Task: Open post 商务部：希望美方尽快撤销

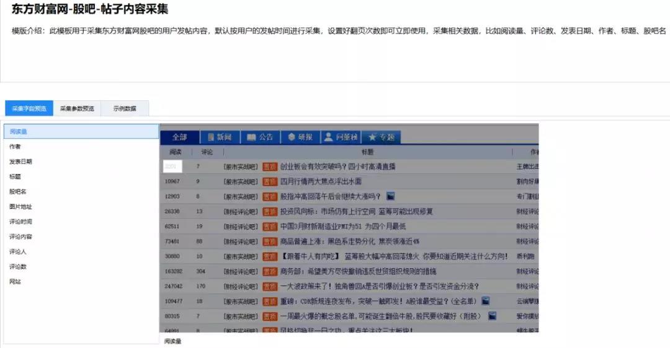Action: pos(358,271)
